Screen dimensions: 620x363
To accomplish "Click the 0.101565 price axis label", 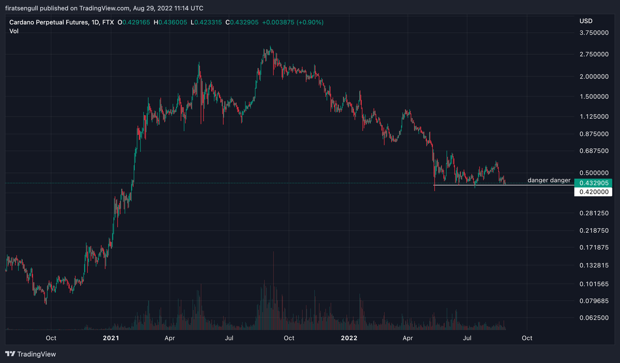I will tap(594, 284).
